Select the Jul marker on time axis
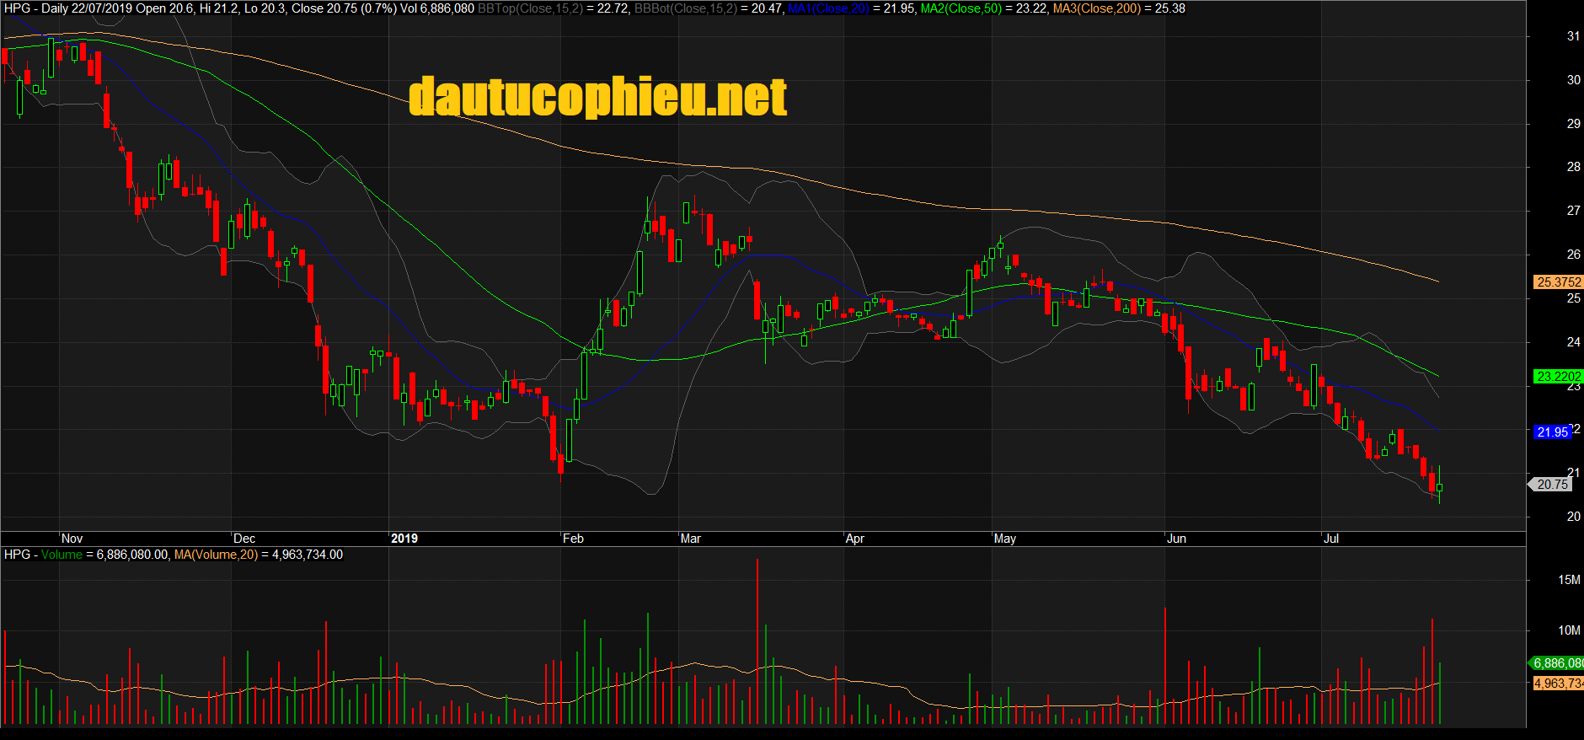The width and height of the screenshot is (1584, 740). [x=1331, y=539]
